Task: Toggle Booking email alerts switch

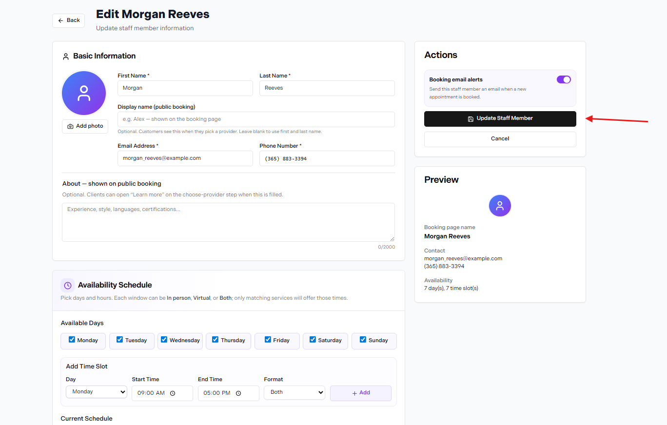Action: pos(564,79)
